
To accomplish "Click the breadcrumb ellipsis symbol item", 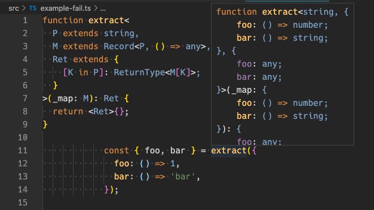I will [103, 8].
